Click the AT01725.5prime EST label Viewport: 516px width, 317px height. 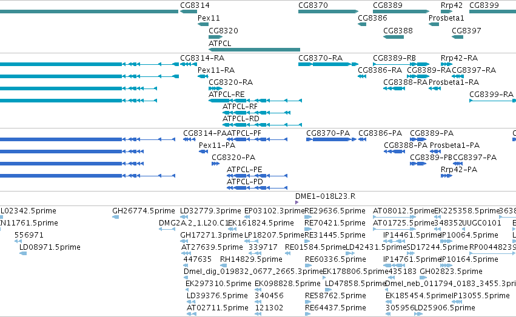[x=404, y=223]
